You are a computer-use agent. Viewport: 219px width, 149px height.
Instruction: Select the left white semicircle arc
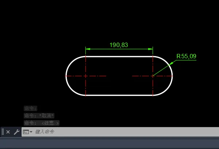(x=66, y=76)
